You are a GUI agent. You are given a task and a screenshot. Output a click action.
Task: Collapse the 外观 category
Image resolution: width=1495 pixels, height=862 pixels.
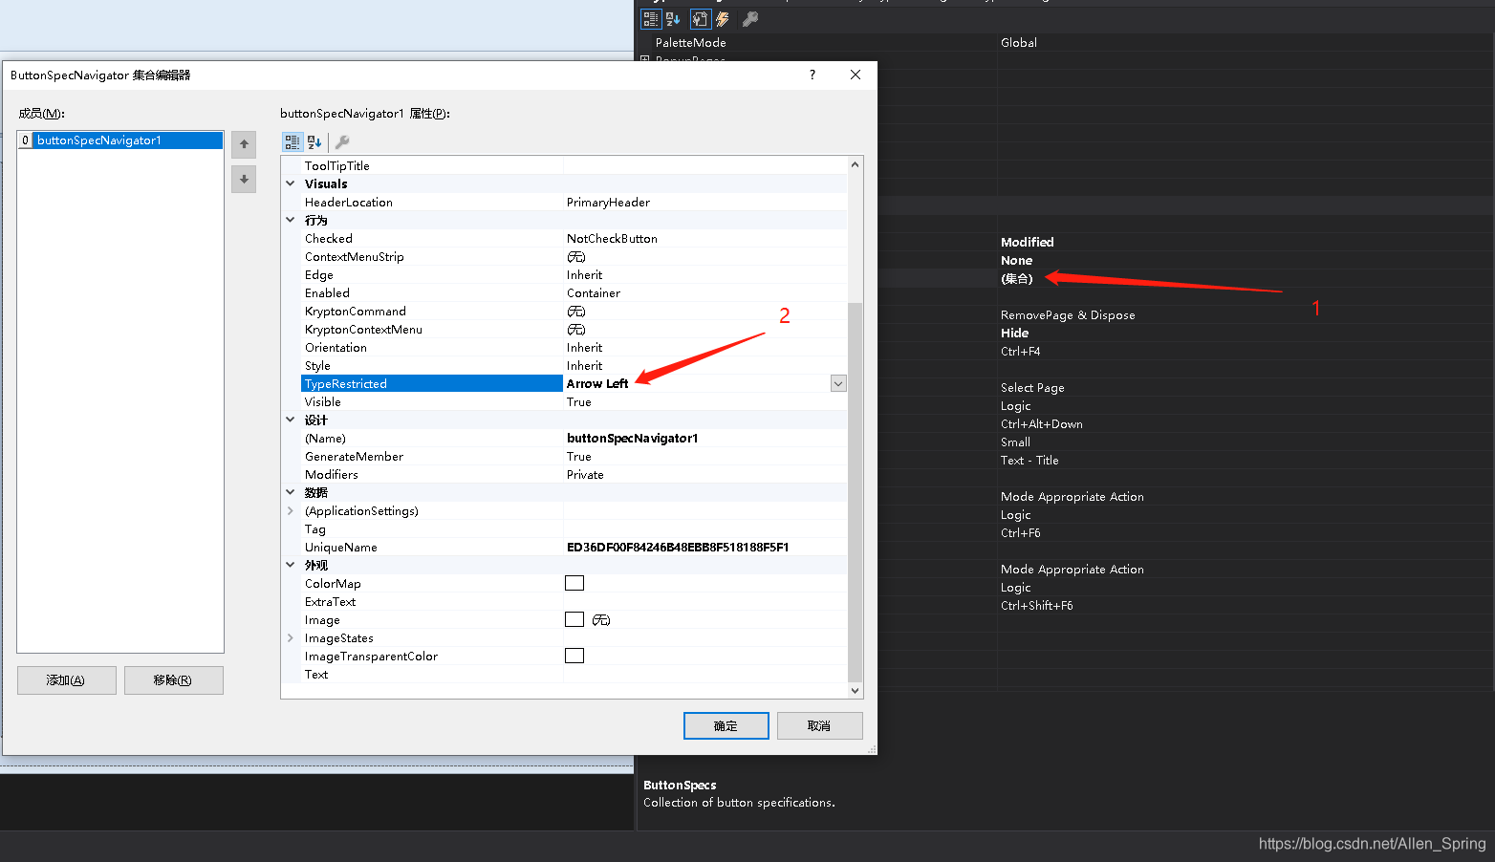click(291, 565)
